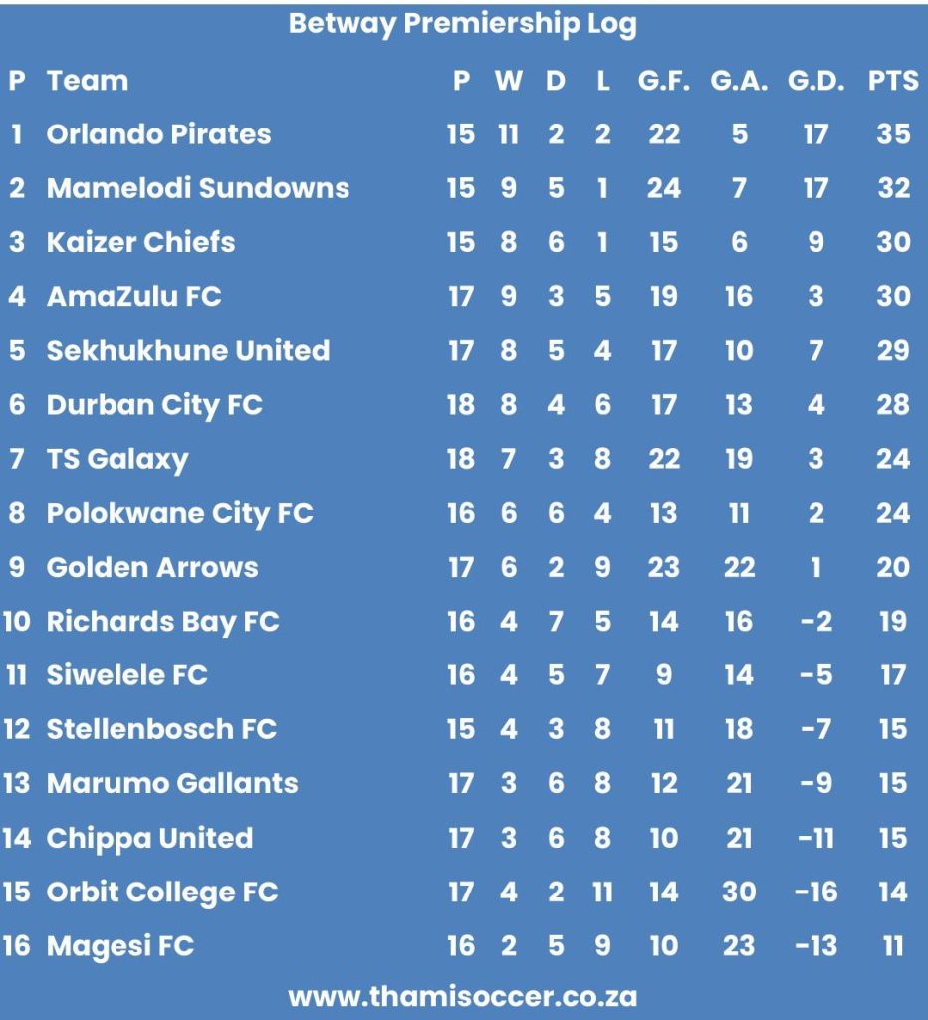The width and height of the screenshot is (928, 1020).
Task: Click the www.thamisoccer.co.za website link
Action: (463, 995)
